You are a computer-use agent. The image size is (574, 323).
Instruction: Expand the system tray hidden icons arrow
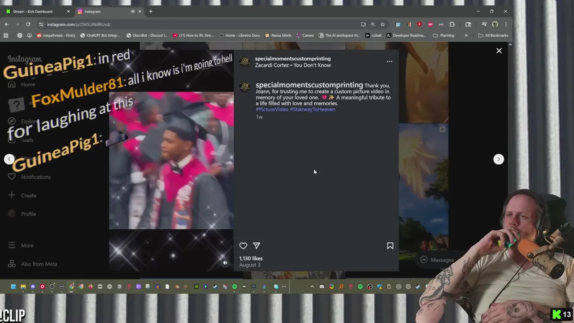click(x=312, y=287)
